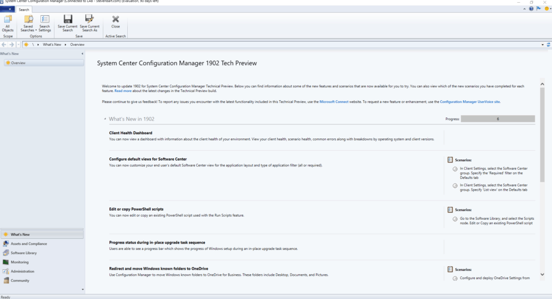Click the What's New breadcrumb
The image size is (552, 299).
click(x=52, y=45)
